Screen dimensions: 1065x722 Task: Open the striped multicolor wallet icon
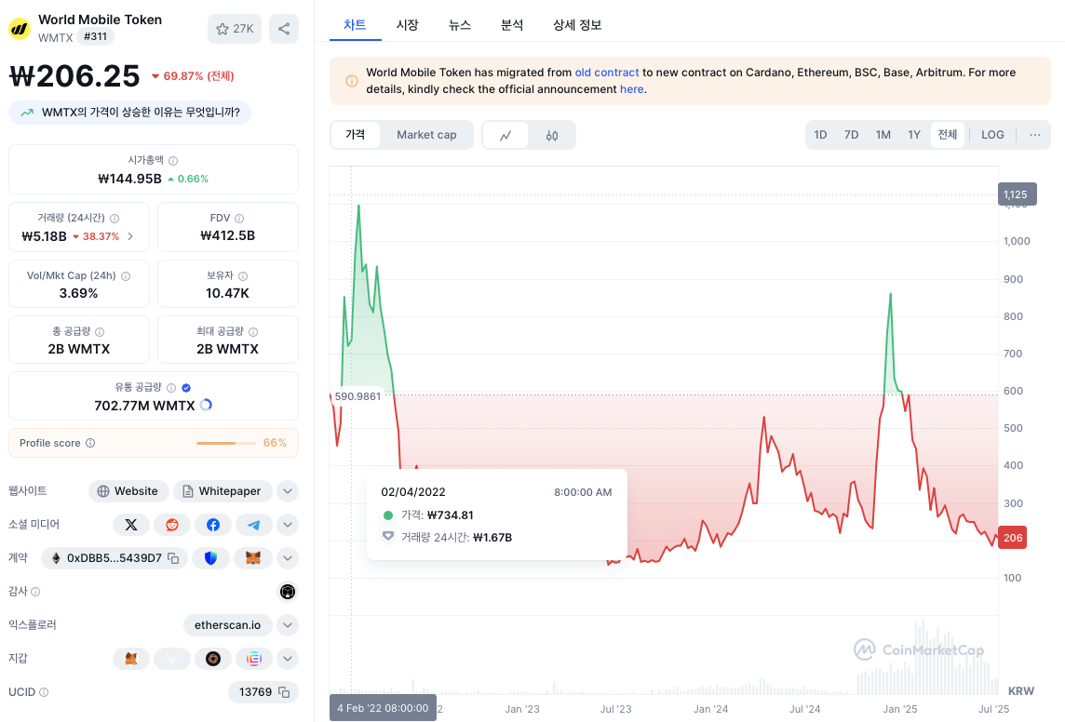tap(254, 659)
